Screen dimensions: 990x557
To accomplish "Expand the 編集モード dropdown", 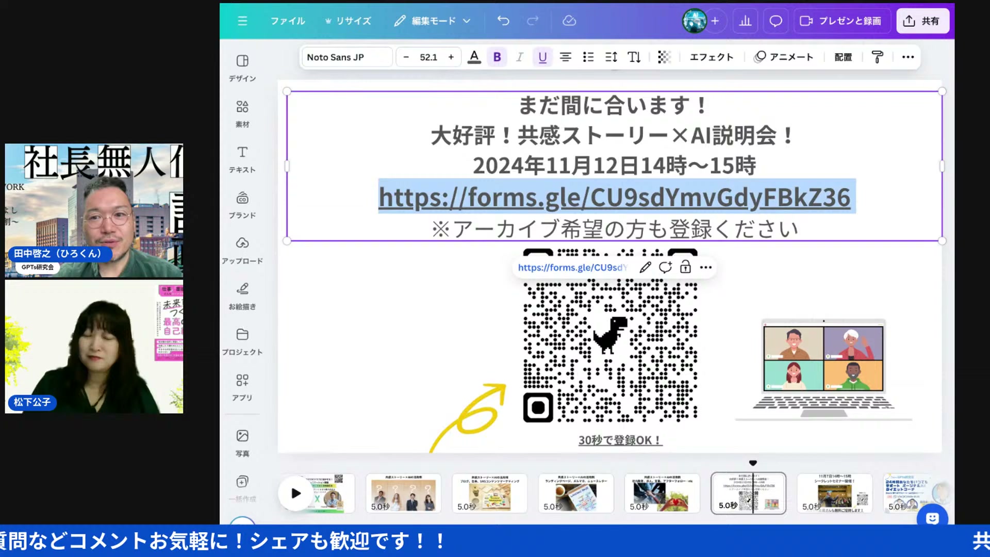I will (433, 21).
